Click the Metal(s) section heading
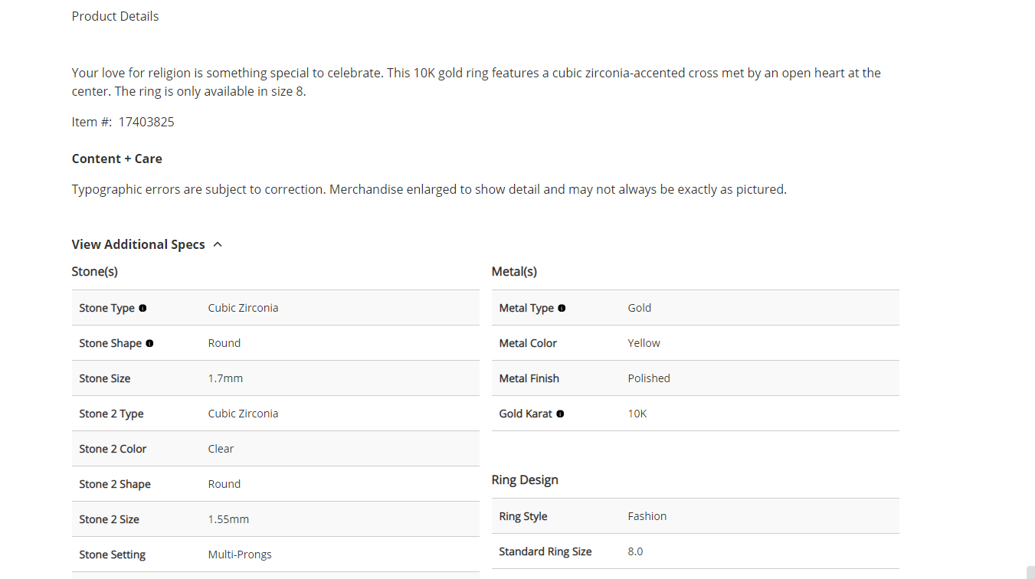This screenshot has height=579, width=1035. [x=514, y=271]
